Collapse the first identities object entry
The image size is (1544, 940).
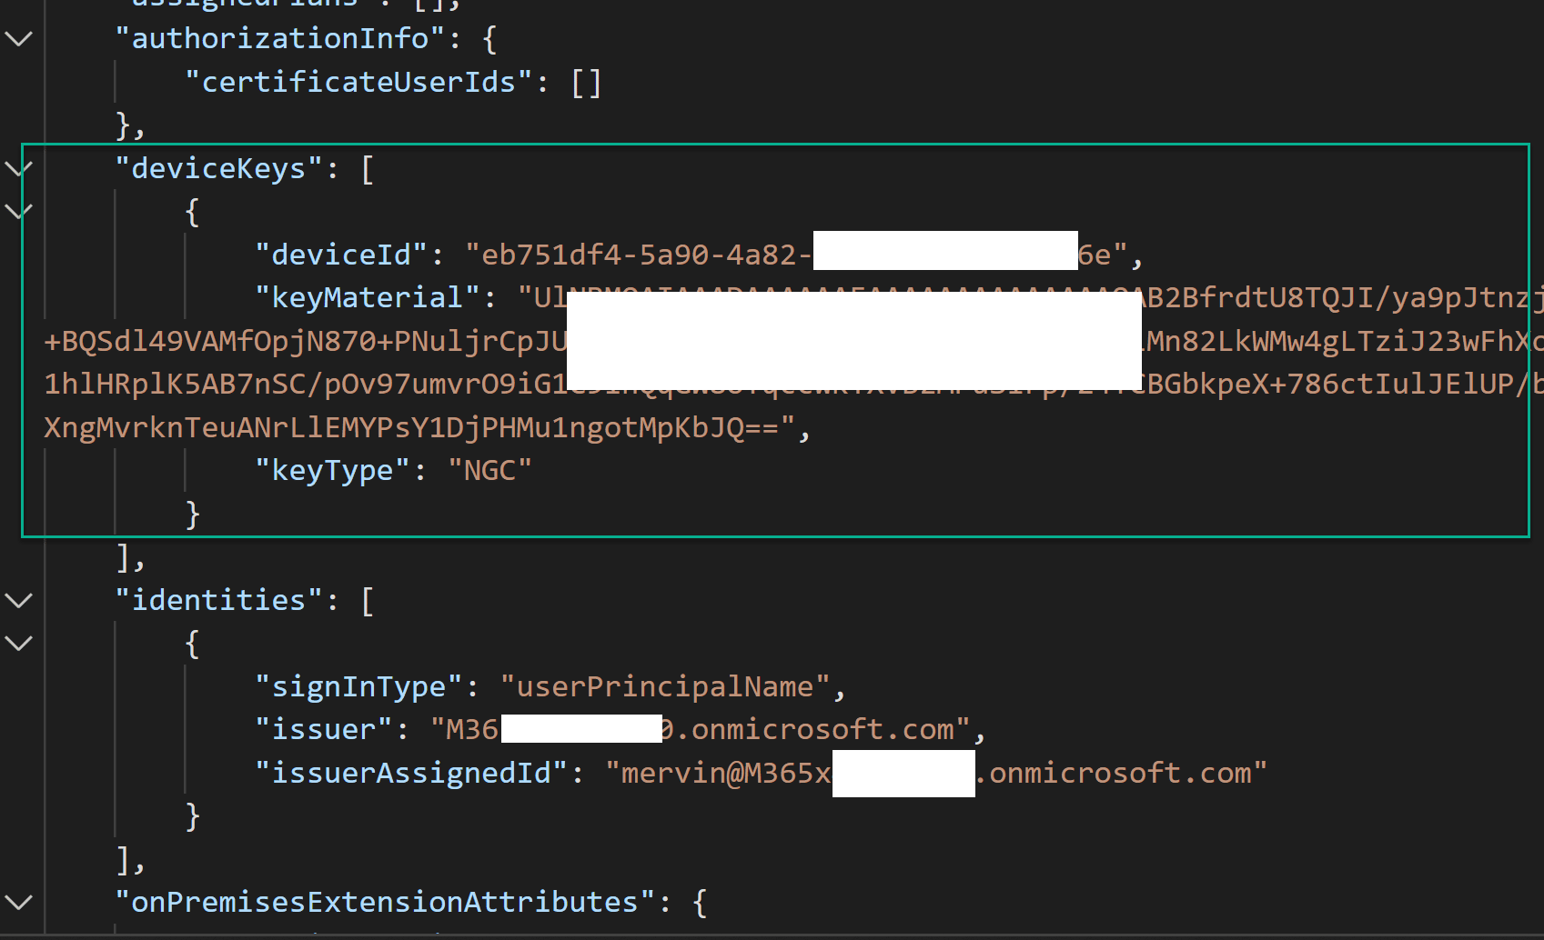pyautogui.click(x=16, y=644)
